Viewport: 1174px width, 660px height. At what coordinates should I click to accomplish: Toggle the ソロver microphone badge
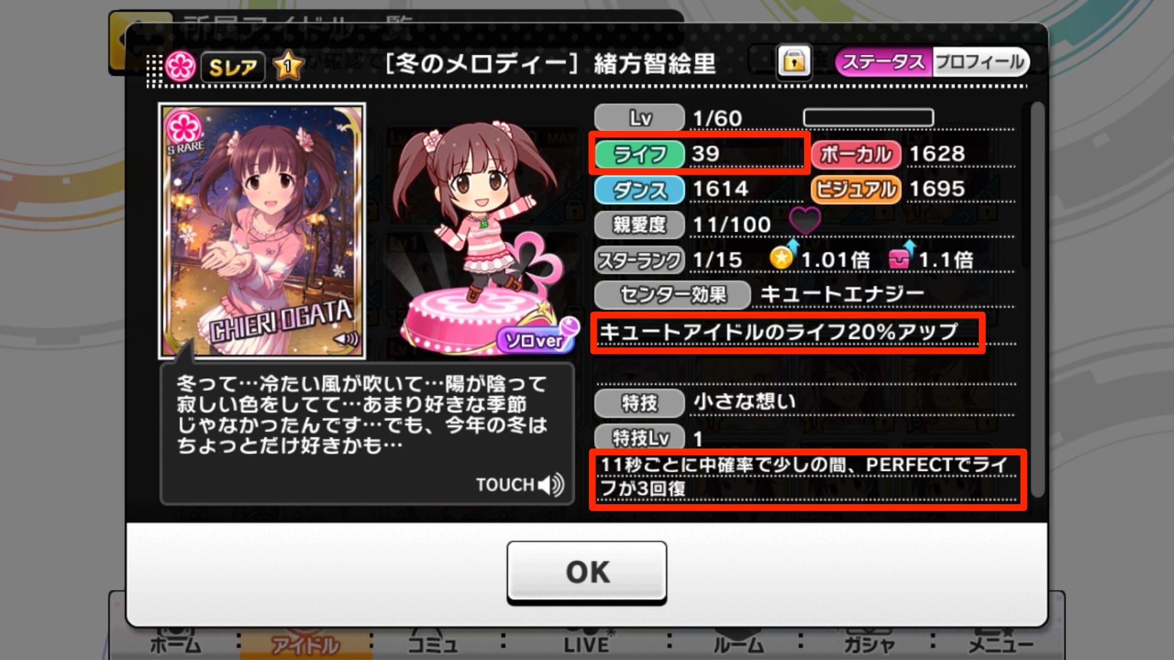(x=537, y=338)
